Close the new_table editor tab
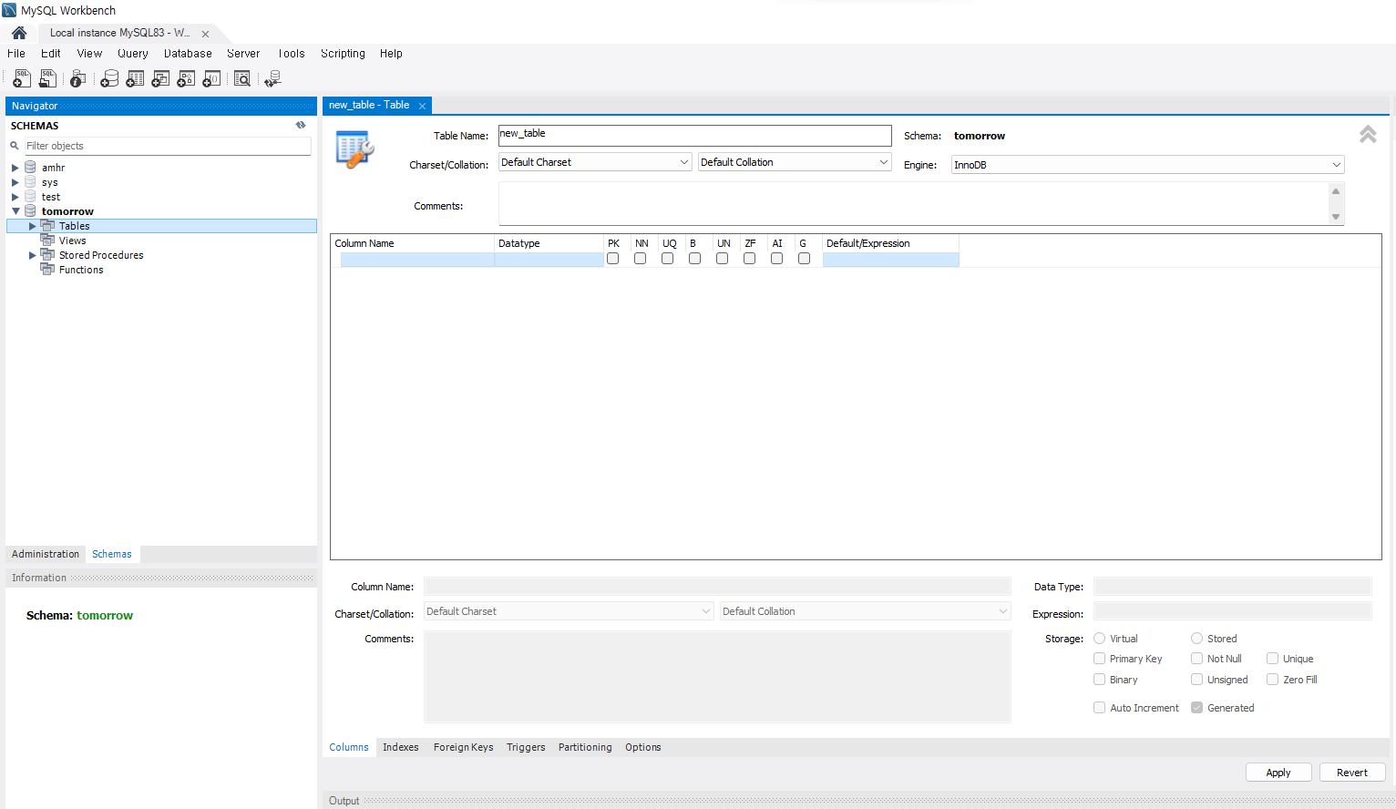Image resolution: width=1396 pixels, height=809 pixels. click(x=422, y=106)
